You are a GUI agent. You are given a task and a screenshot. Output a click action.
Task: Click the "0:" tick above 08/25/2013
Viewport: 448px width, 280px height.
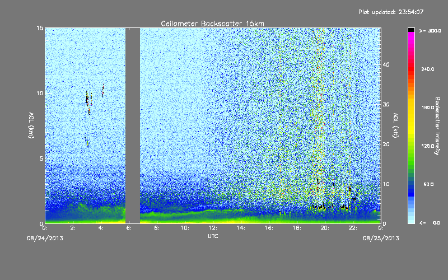[381, 228]
